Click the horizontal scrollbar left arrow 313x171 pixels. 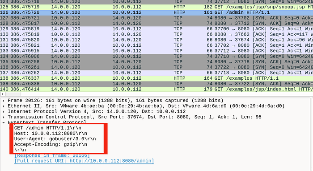click(2, 94)
